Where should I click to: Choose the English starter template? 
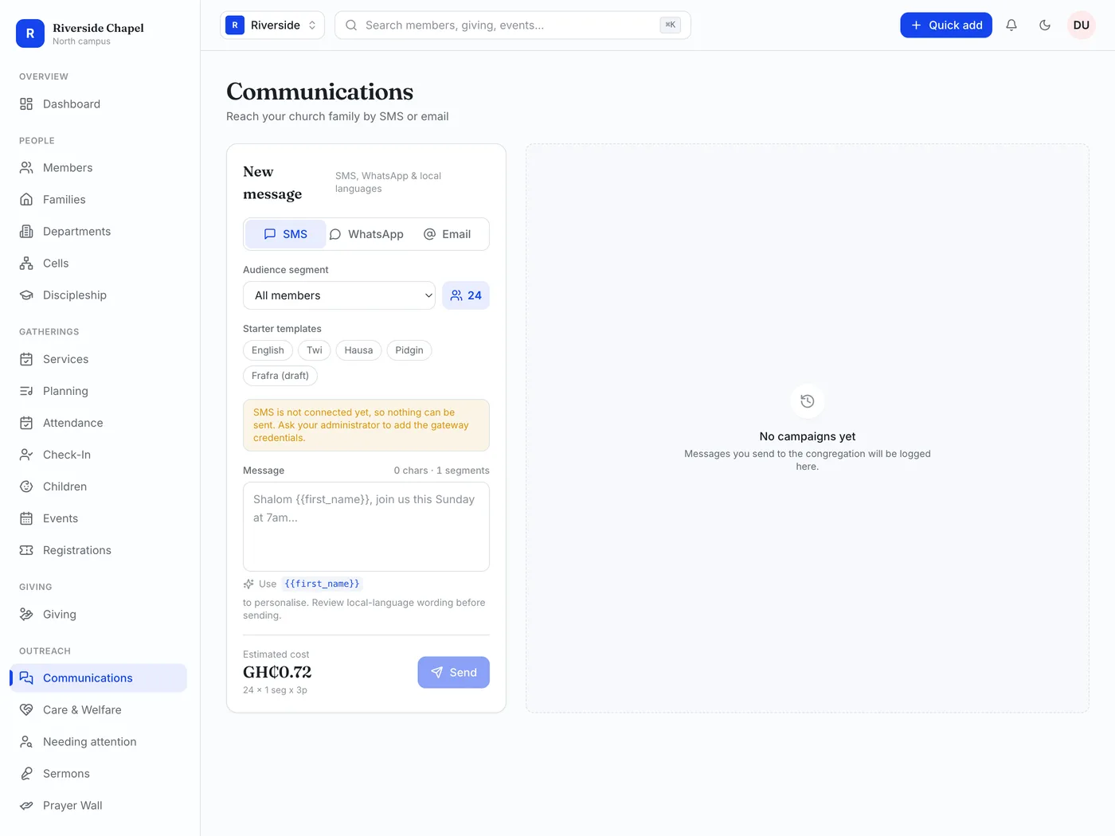(x=268, y=350)
